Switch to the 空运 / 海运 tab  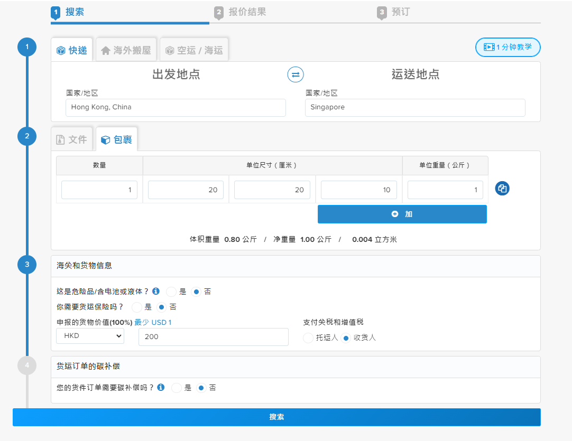pos(194,50)
